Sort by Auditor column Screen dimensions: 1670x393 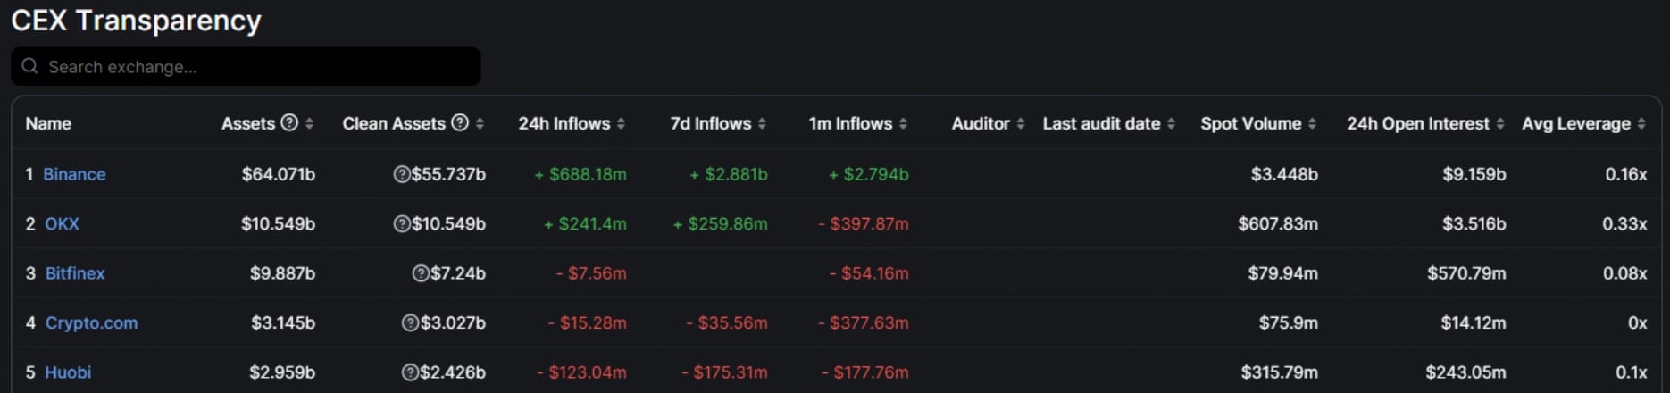1021,123
